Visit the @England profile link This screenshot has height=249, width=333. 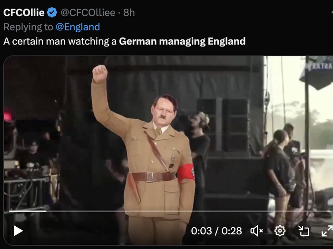pos(78,27)
